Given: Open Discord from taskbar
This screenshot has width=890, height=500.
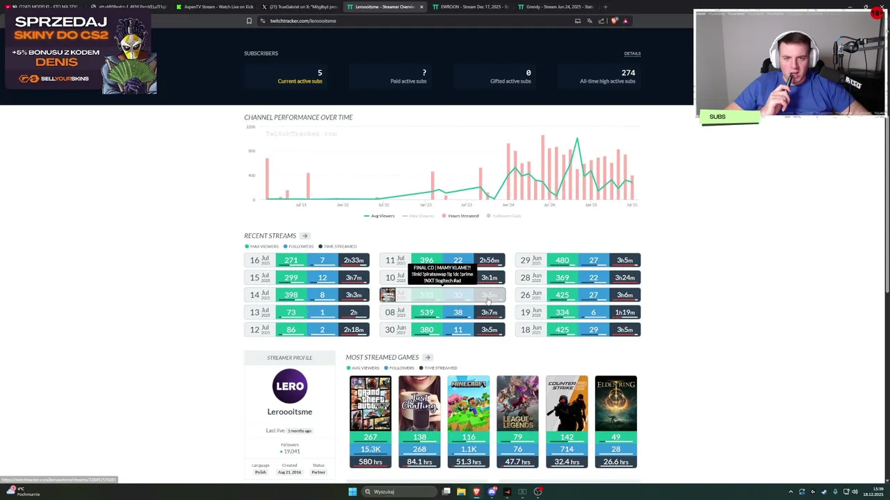Looking at the screenshot, I should tap(492, 492).
